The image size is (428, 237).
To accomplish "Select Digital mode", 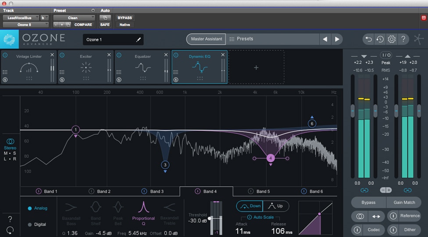I will 37,224.
